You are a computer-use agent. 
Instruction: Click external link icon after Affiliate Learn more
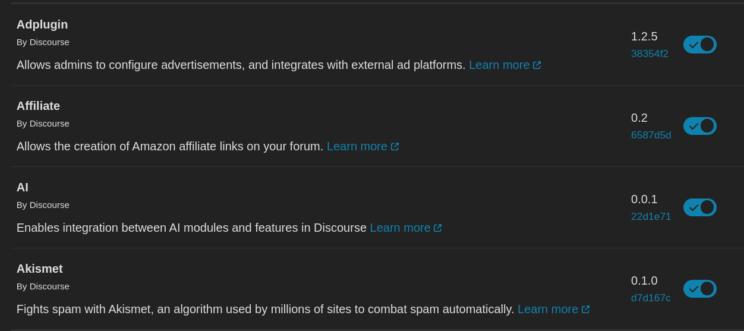click(x=395, y=147)
